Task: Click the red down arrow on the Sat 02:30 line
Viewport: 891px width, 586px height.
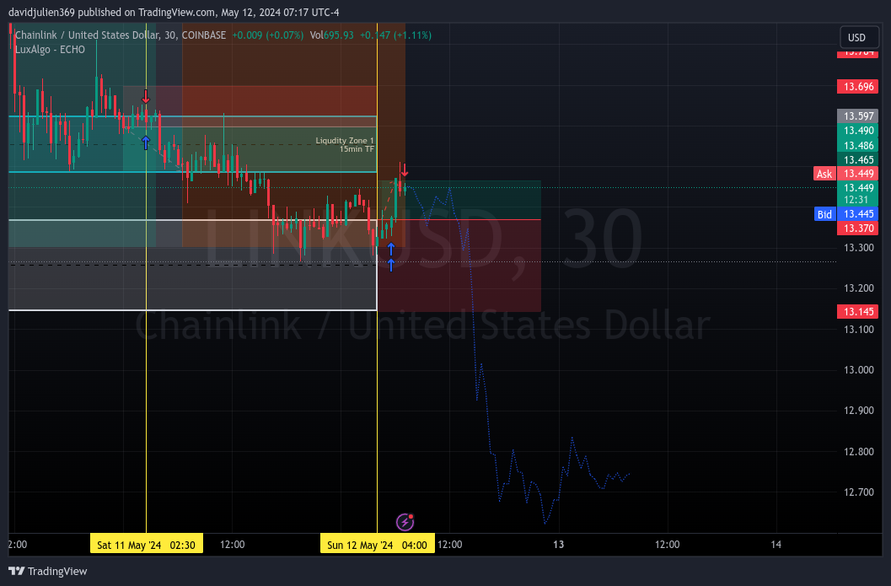Action: (x=146, y=96)
